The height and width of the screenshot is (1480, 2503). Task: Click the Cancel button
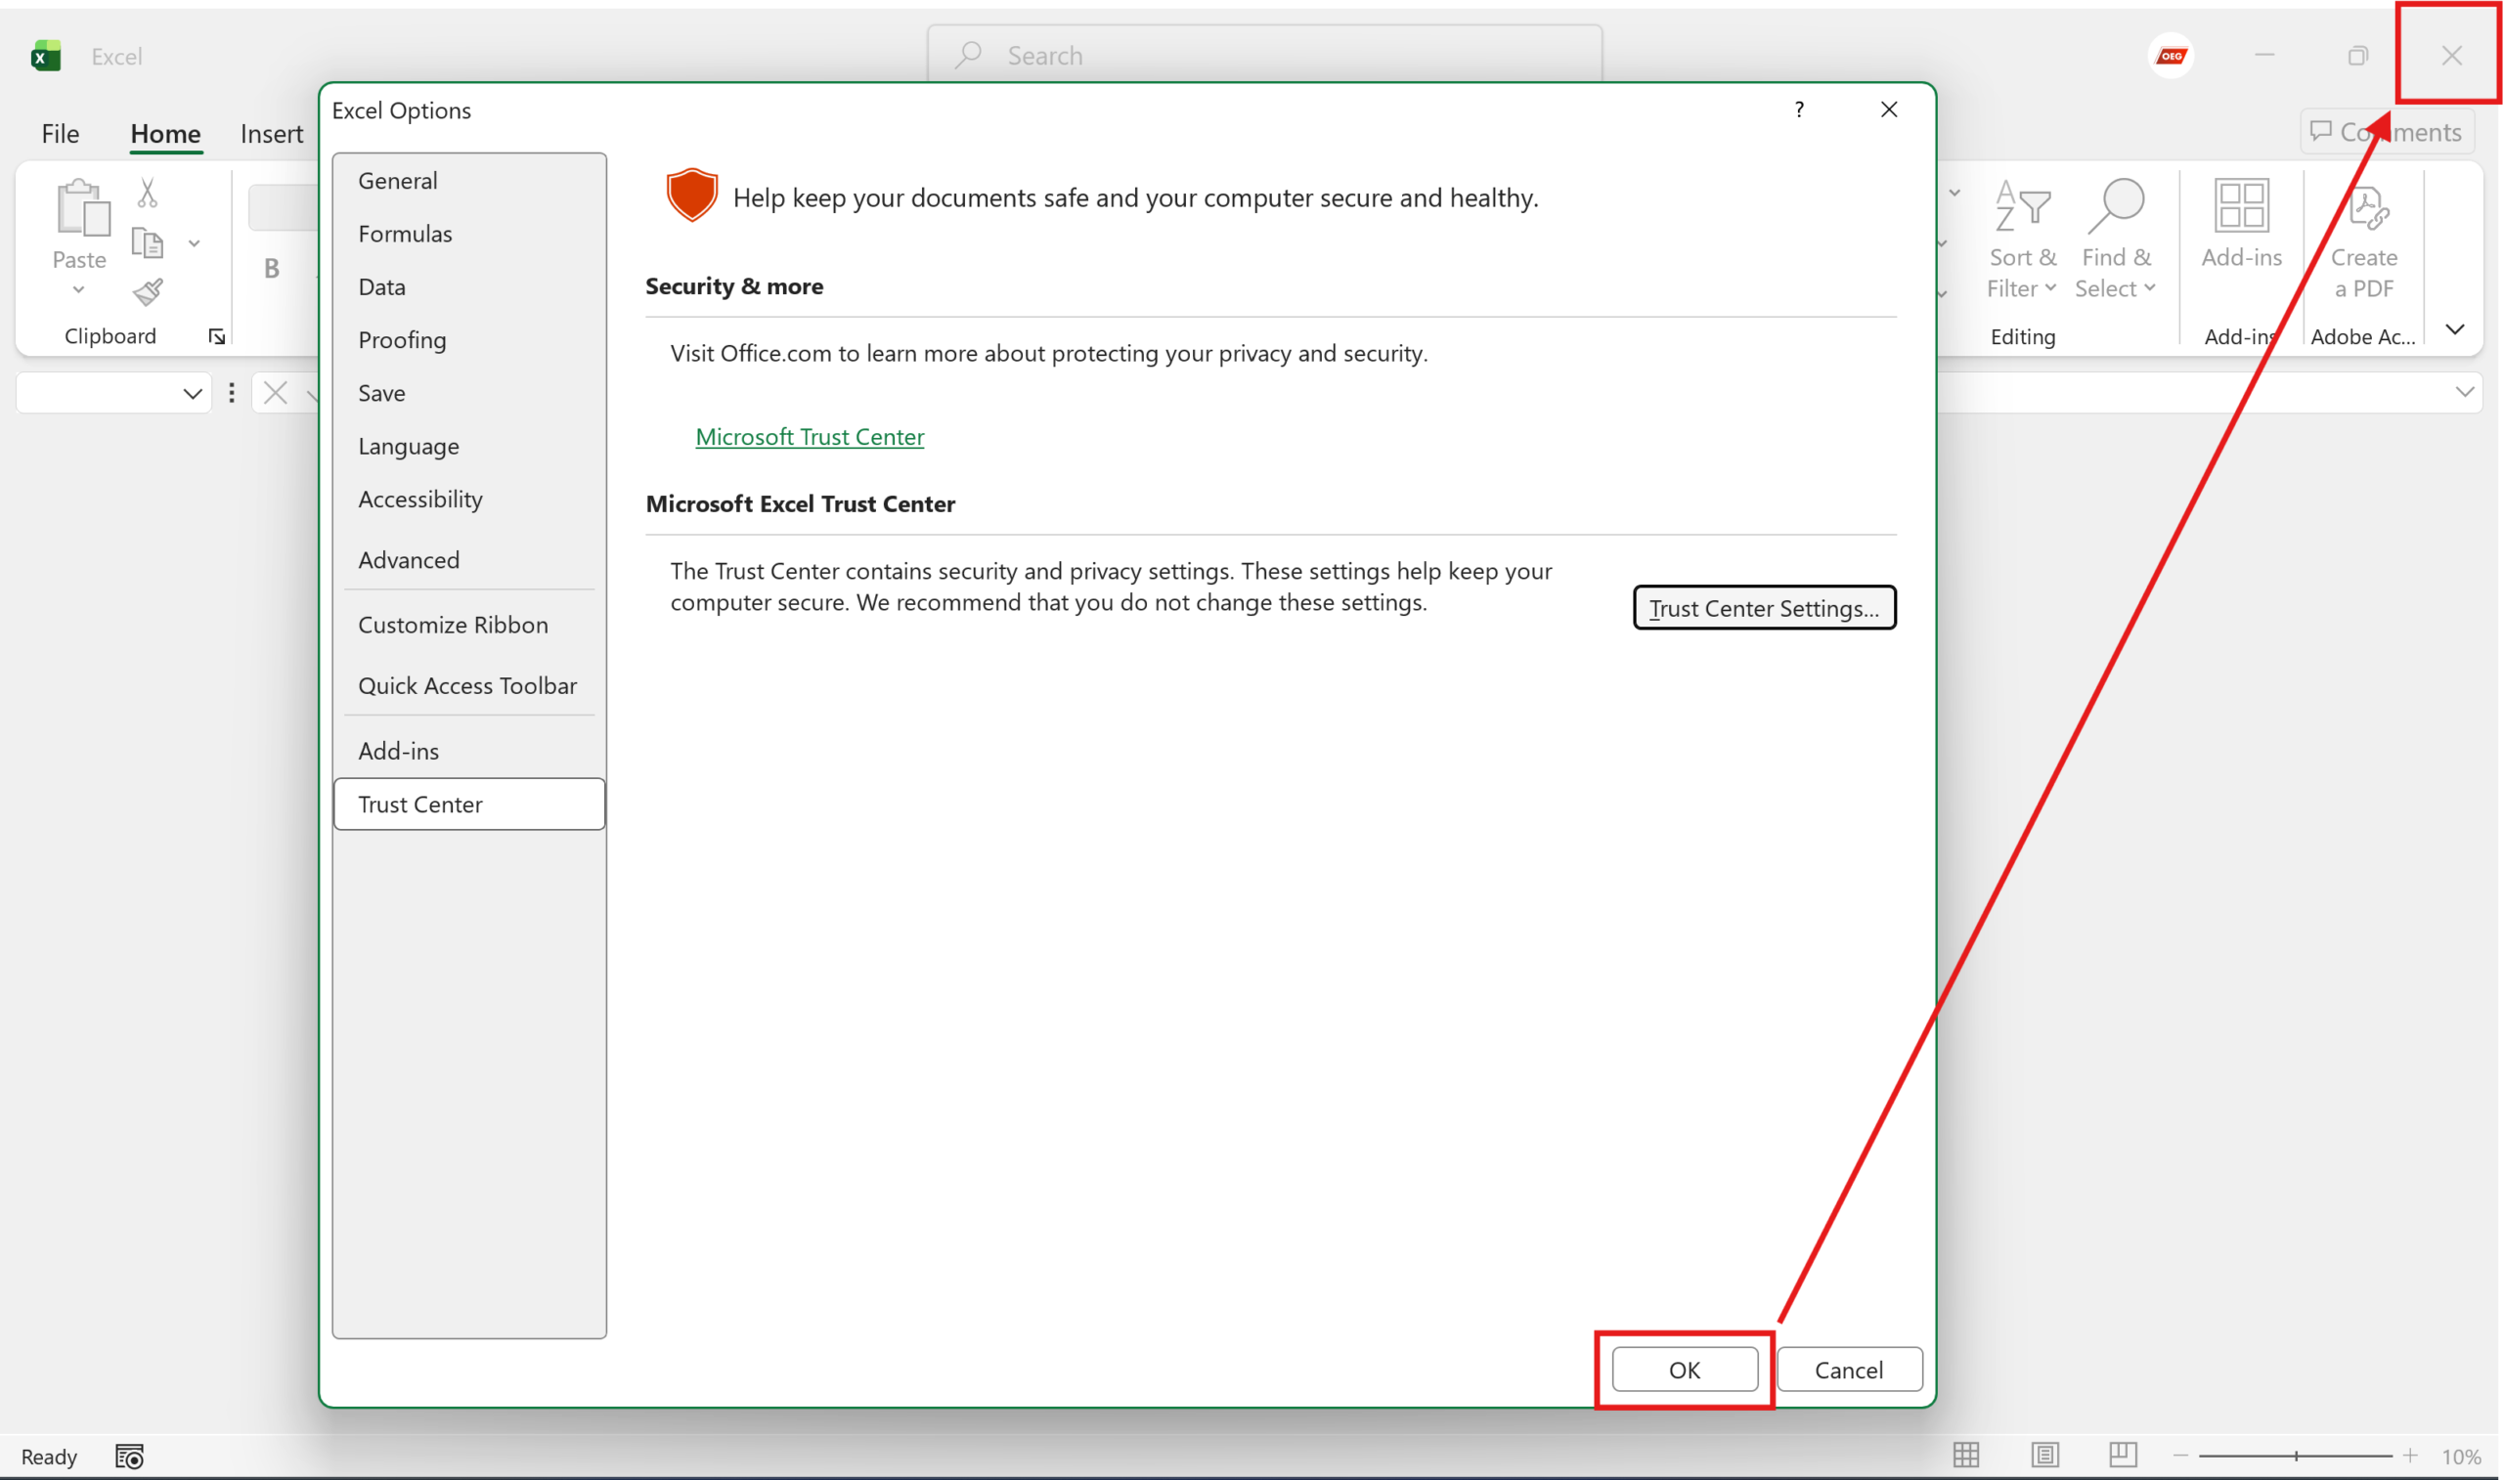pyautogui.click(x=1848, y=1370)
